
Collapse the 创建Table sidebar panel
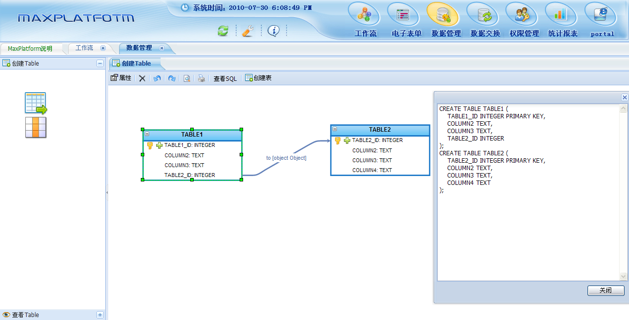(x=100, y=64)
